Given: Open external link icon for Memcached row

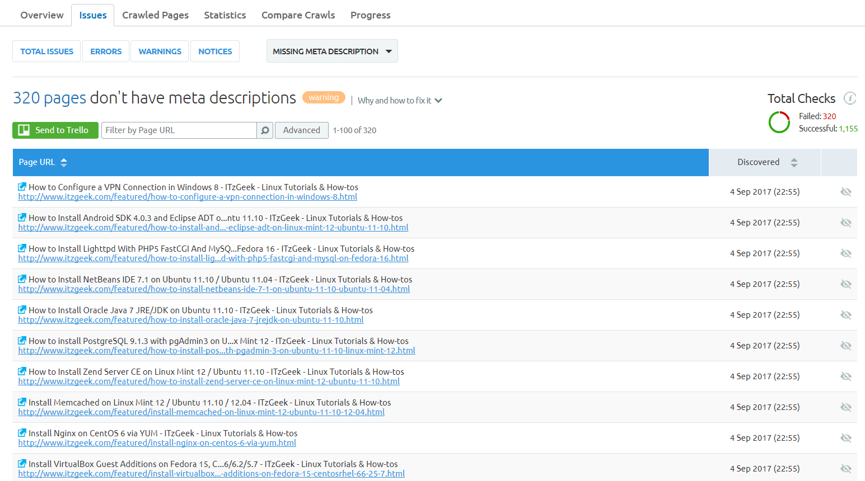Looking at the screenshot, I should (22, 402).
